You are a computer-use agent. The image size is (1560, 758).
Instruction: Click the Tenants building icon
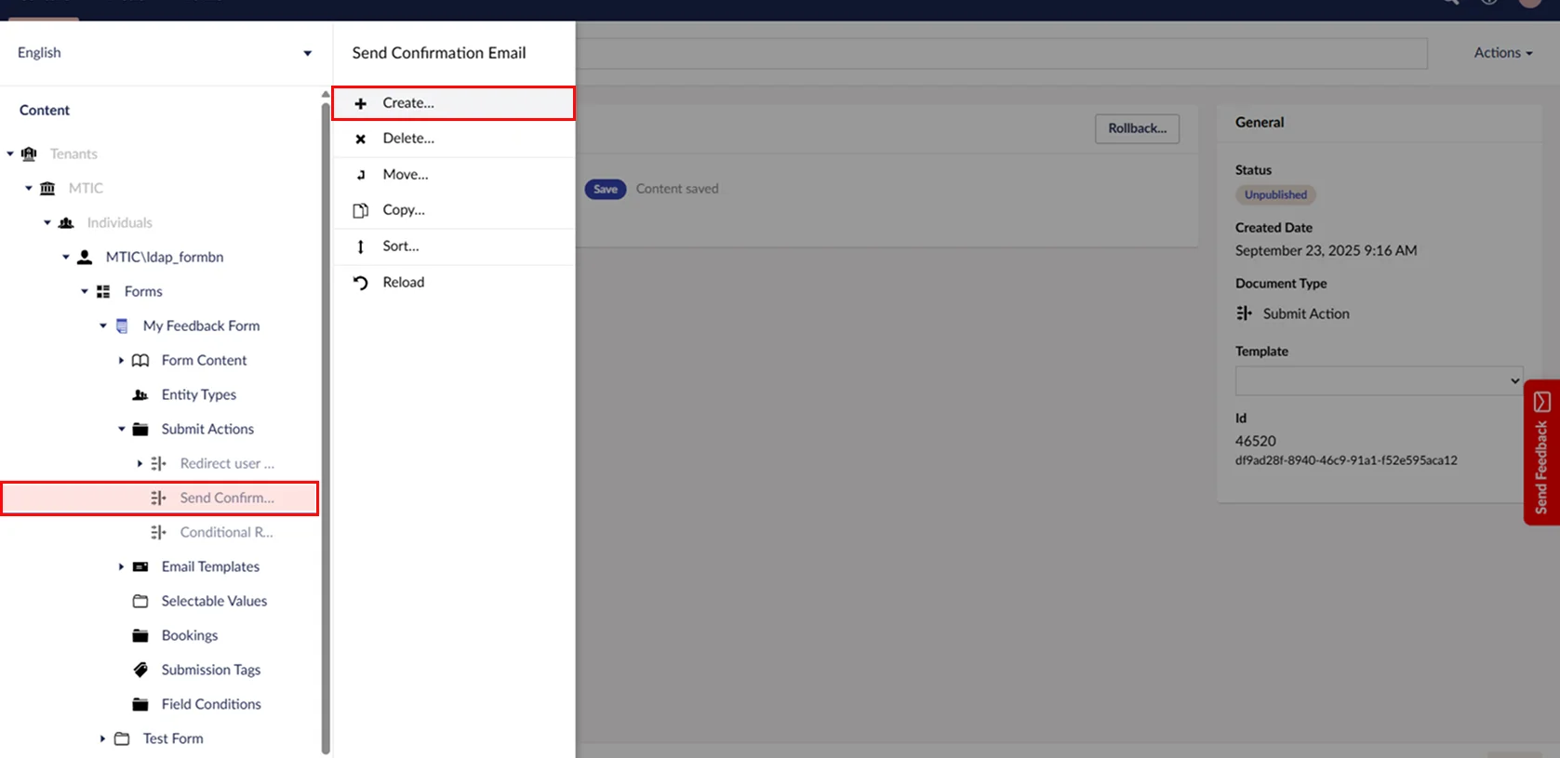pyautogui.click(x=29, y=153)
